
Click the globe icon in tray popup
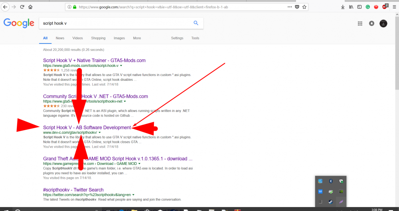pyautogui.click(x=320, y=181)
